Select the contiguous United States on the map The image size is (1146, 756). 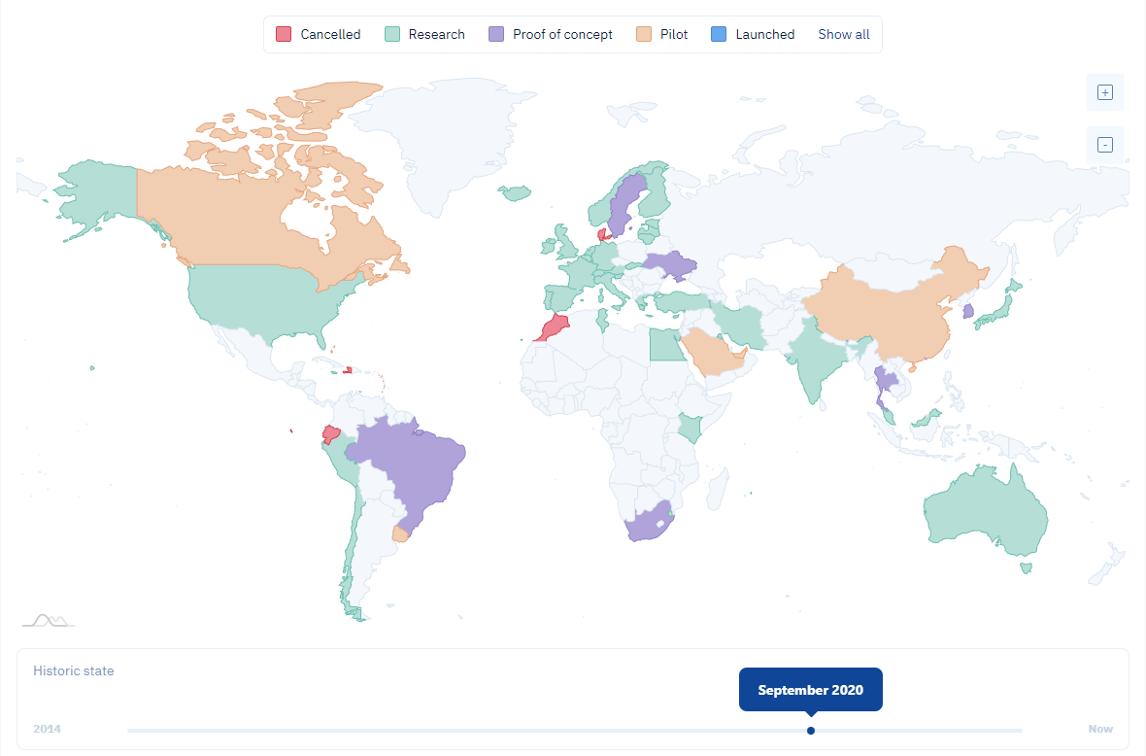tap(263, 299)
